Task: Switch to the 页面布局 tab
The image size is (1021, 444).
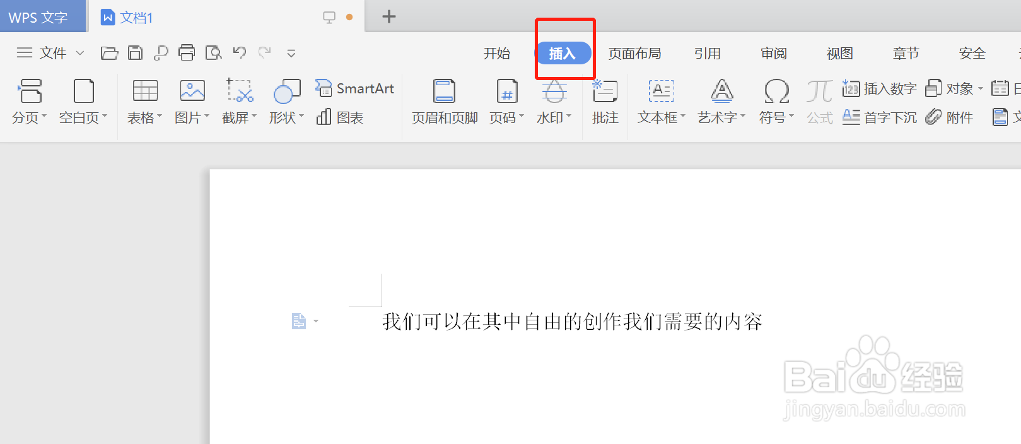Action: 634,54
